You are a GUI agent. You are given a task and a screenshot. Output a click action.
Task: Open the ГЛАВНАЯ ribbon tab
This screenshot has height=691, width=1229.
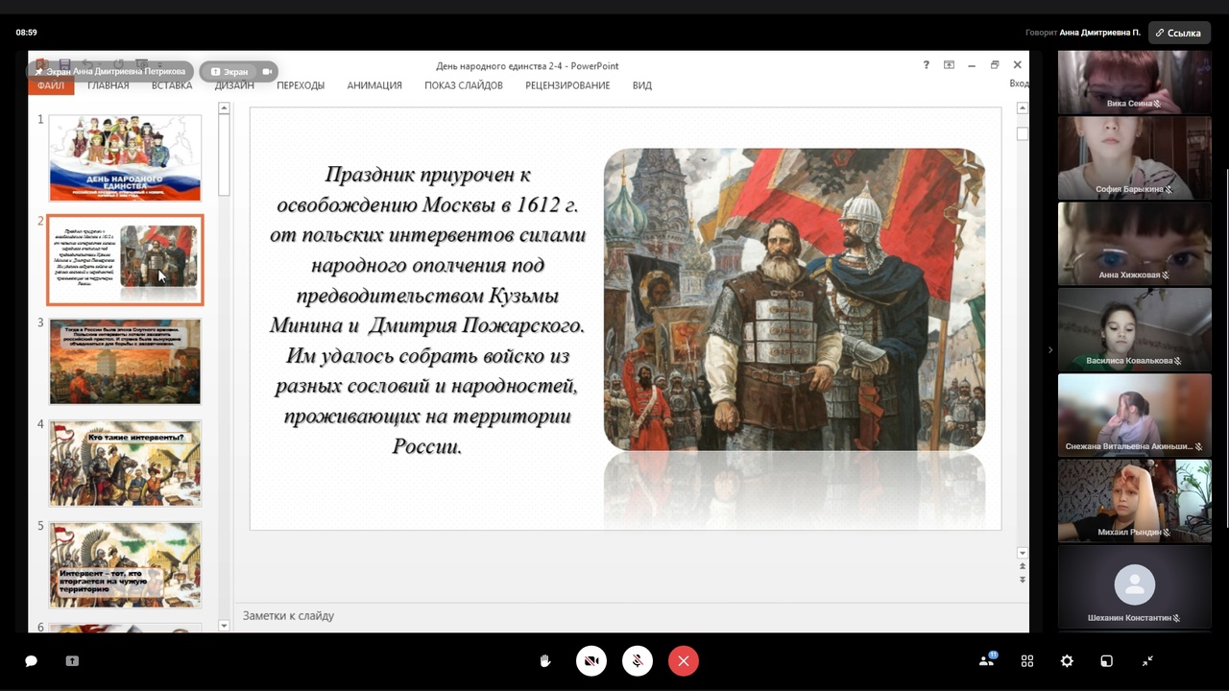108,85
